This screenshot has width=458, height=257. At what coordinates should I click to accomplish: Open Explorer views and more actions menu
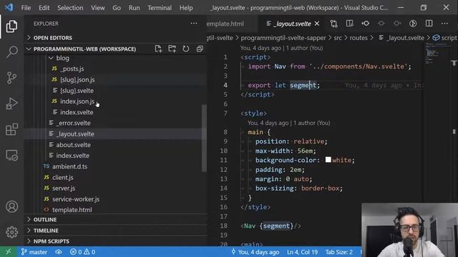(194, 24)
